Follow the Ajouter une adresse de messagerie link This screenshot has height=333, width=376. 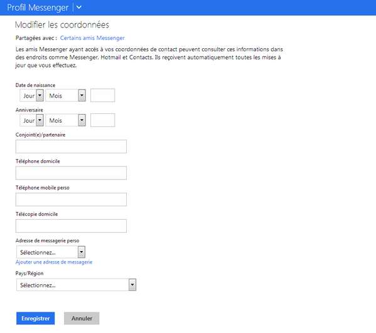(x=54, y=262)
